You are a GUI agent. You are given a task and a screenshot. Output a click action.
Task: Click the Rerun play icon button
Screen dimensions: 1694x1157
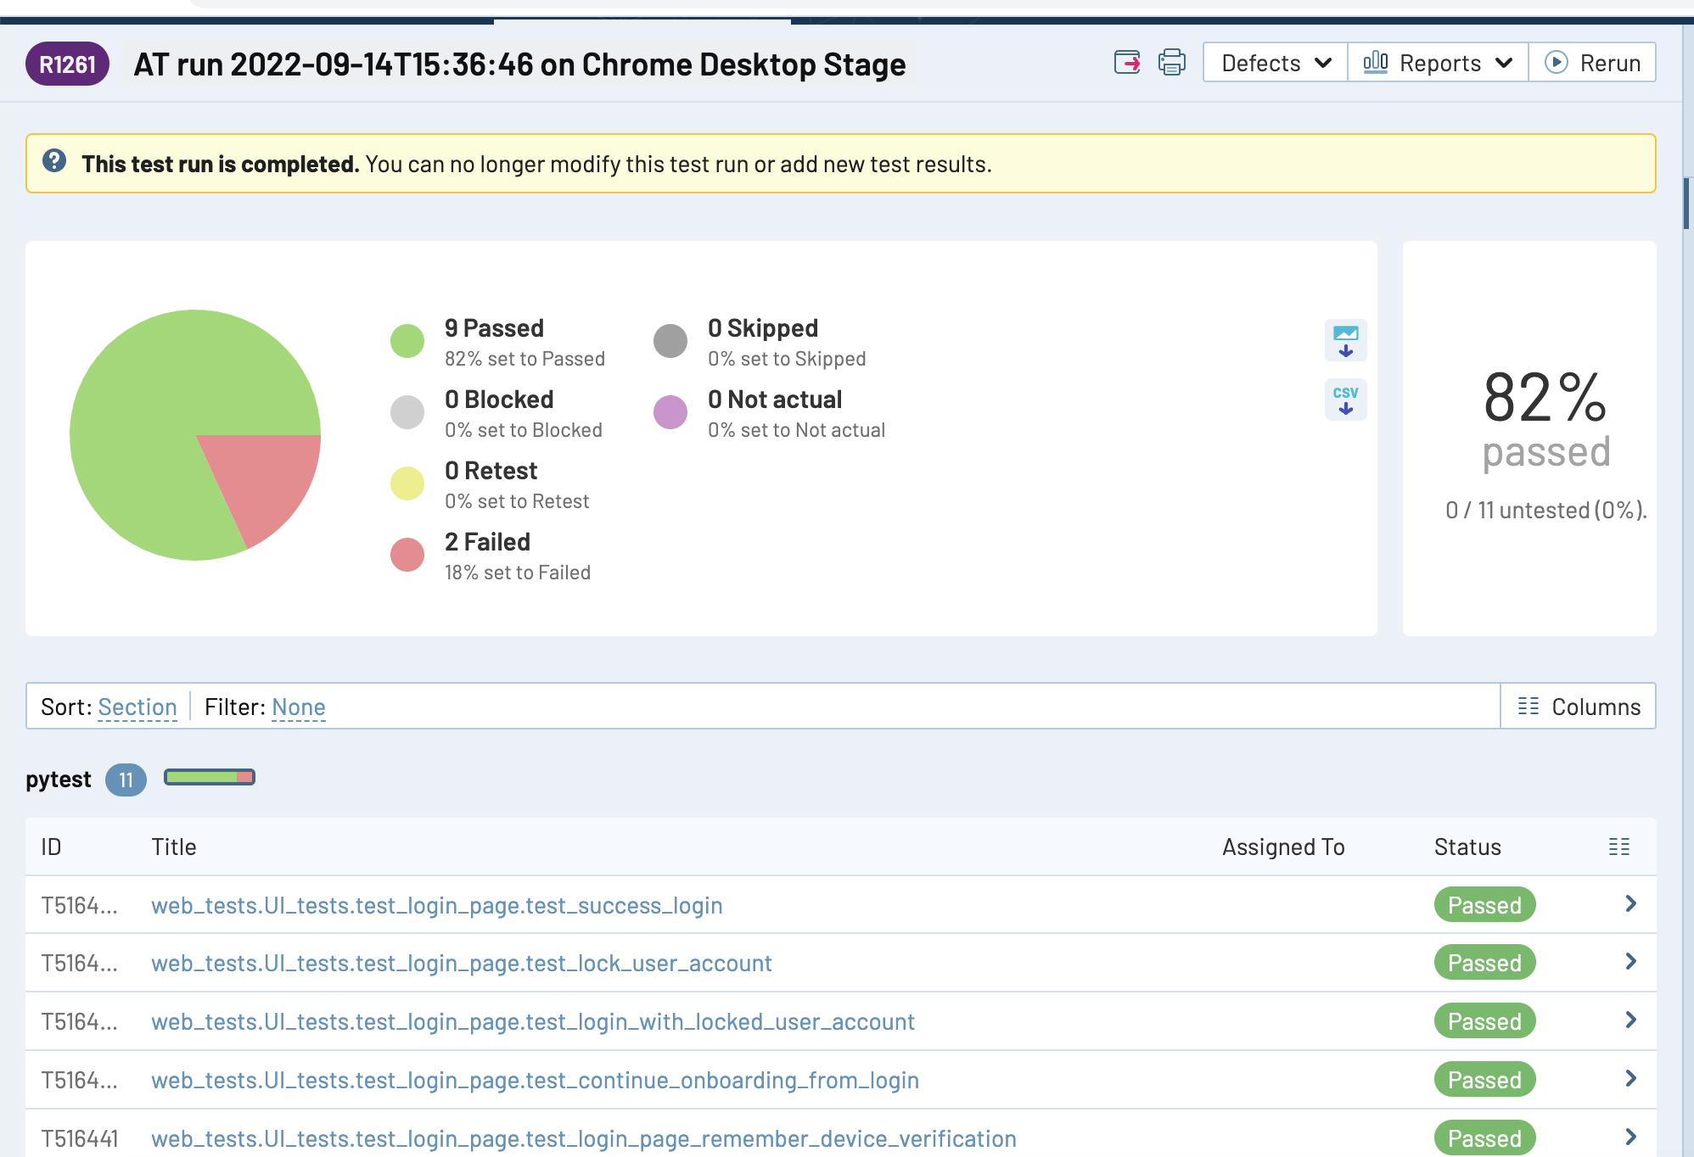[x=1592, y=63]
